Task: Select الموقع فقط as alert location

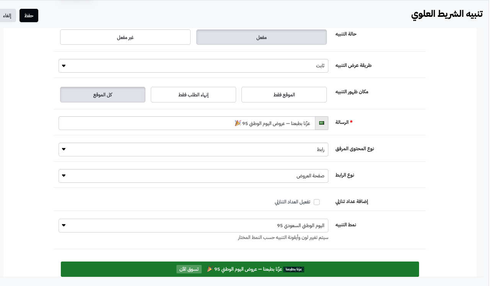Action: click(x=284, y=95)
